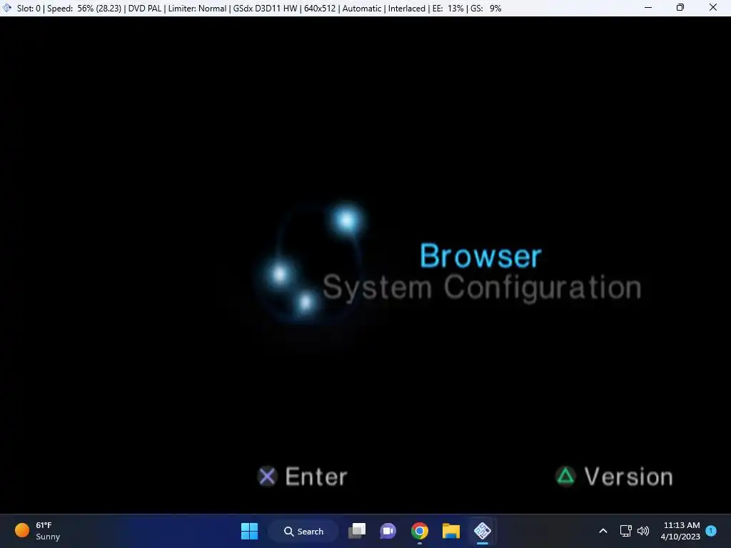Close the PCSX2 emulator window

click(x=713, y=7)
